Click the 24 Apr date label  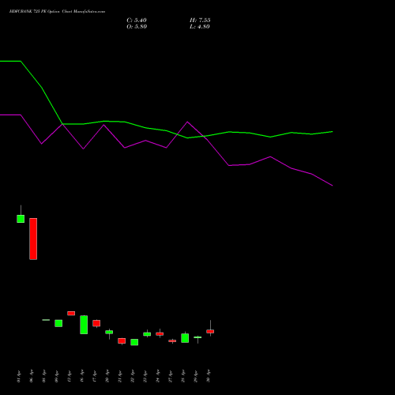[x=157, y=376]
